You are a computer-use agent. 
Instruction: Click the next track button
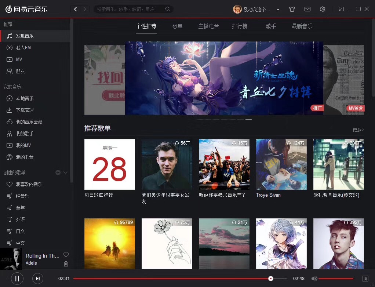click(37, 279)
